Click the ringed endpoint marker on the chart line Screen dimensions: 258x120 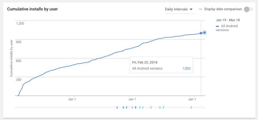(205, 33)
